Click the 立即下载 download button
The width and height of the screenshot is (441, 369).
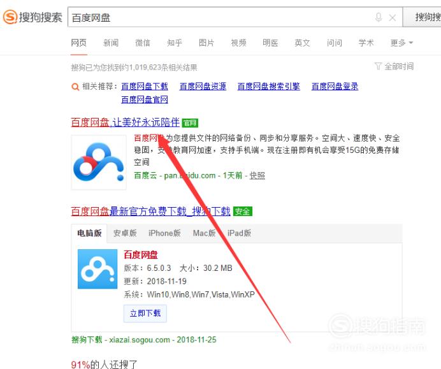pos(145,314)
